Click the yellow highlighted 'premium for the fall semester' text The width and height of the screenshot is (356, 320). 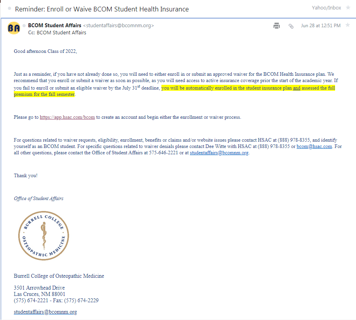44,94
